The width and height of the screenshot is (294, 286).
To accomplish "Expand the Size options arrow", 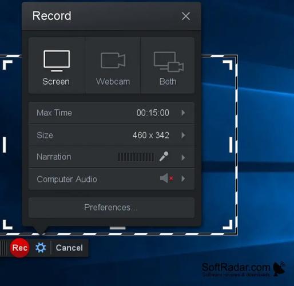I will point(183,135).
